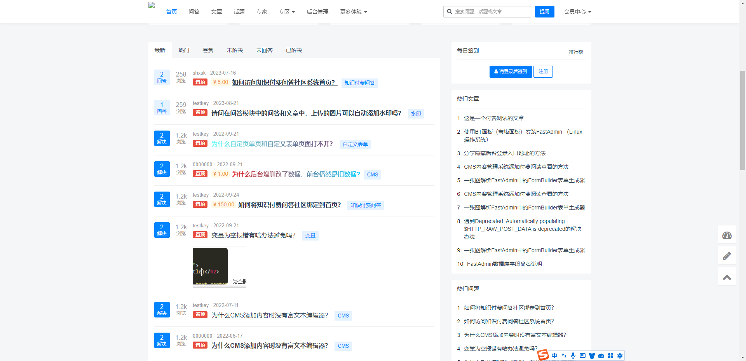Image resolution: width=746 pixels, height=361 pixels.
Task: Switch to the 悬赏 tab
Action: pyautogui.click(x=208, y=50)
